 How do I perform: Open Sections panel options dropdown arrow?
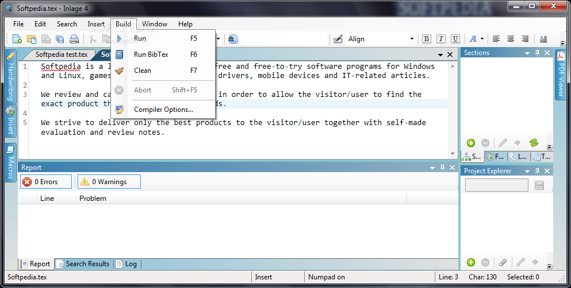coord(527,53)
